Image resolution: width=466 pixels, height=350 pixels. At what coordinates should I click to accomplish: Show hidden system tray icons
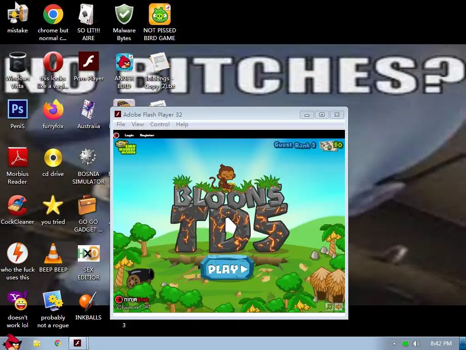click(394, 344)
